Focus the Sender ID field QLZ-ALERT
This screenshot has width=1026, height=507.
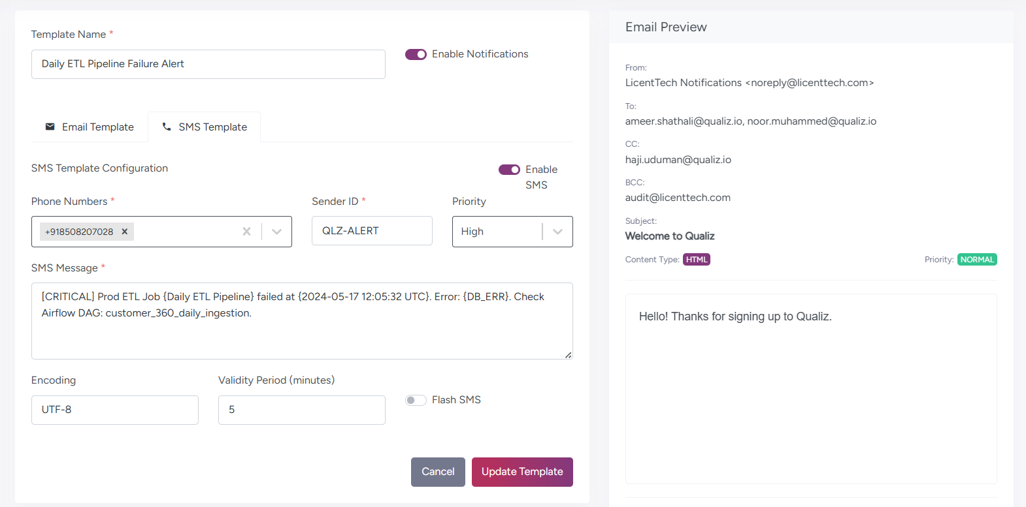point(372,231)
